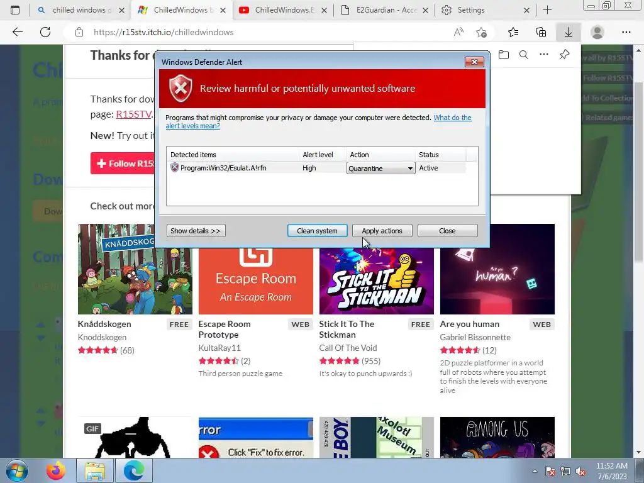Click the Action Center flag icon
Viewport: 644px width, 483px height.
click(550, 471)
